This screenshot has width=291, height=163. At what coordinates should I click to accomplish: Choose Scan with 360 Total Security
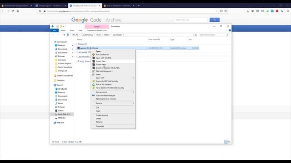click(107, 81)
